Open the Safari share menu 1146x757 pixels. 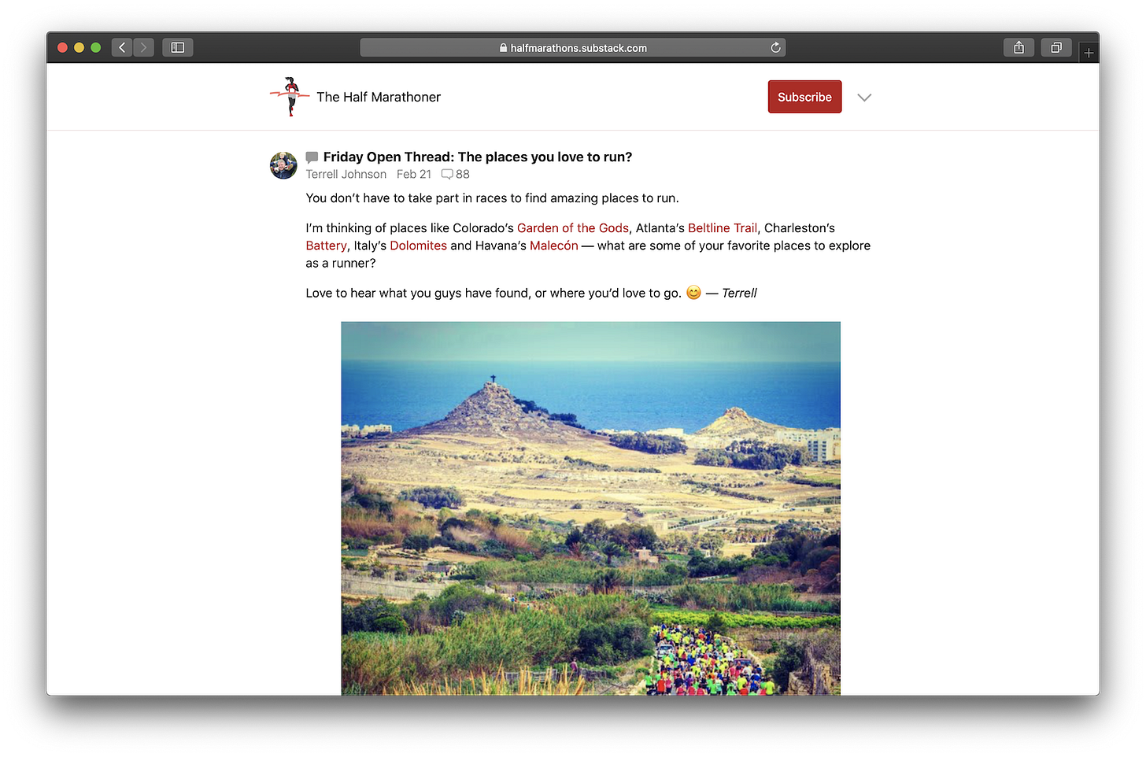point(1018,48)
